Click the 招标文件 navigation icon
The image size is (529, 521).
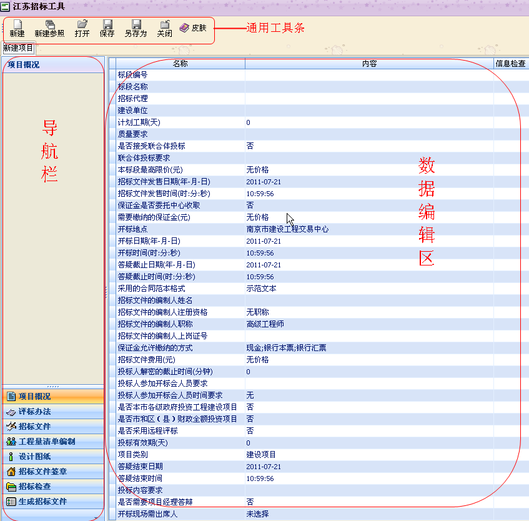[11, 426]
